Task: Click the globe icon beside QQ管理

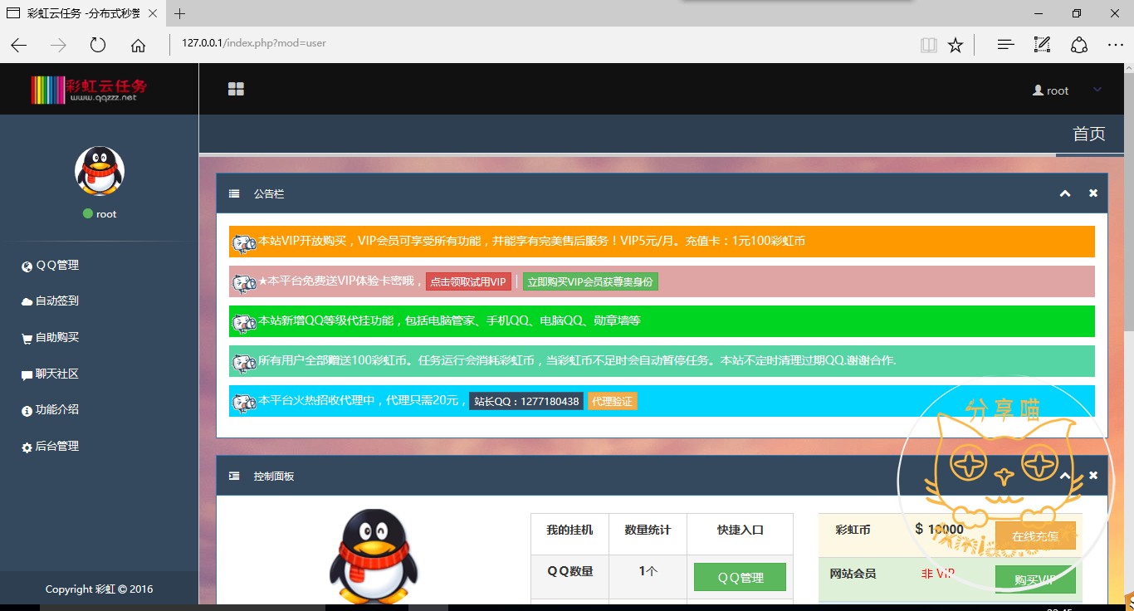Action: click(27, 266)
